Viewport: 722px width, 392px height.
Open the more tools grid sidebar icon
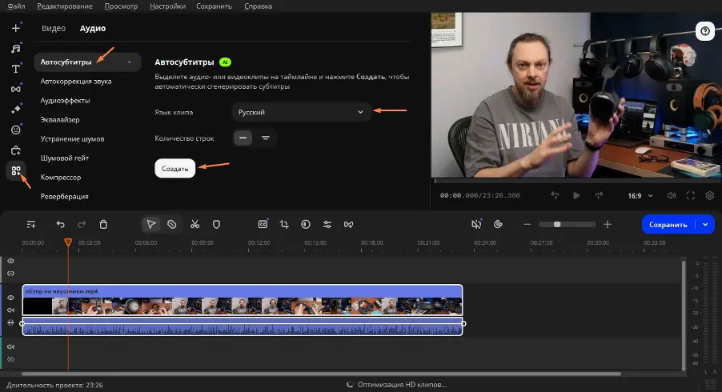16,170
